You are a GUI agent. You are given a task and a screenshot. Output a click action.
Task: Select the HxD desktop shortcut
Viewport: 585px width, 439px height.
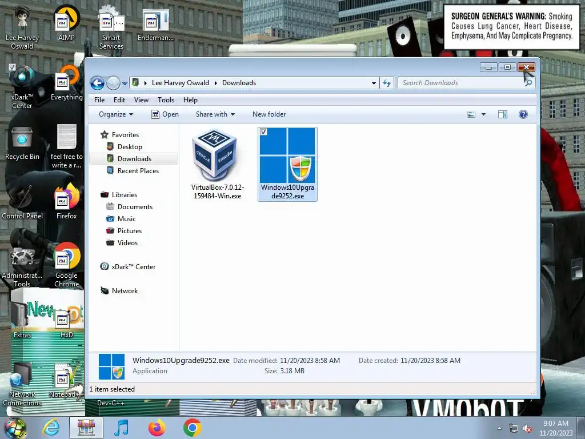pyautogui.click(x=66, y=324)
